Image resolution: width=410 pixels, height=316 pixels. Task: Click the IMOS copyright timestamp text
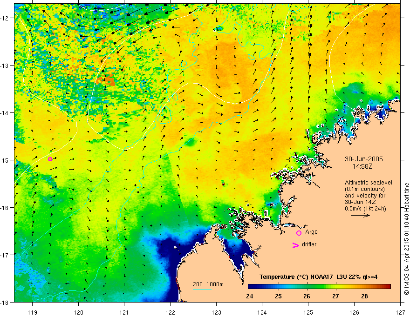tap(406, 239)
